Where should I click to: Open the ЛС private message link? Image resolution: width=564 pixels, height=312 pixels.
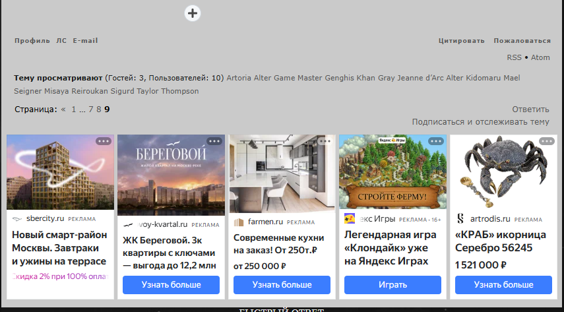pos(61,41)
